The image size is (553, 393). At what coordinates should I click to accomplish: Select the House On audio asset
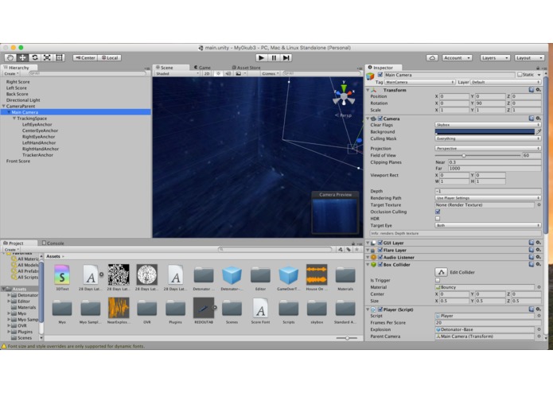tap(317, 274)
